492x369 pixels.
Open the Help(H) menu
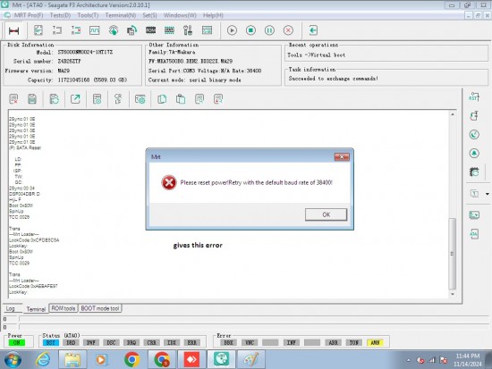coord(213,15)
